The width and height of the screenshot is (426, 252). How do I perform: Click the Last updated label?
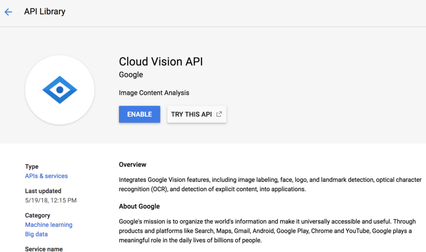click(x=43, y=191)
